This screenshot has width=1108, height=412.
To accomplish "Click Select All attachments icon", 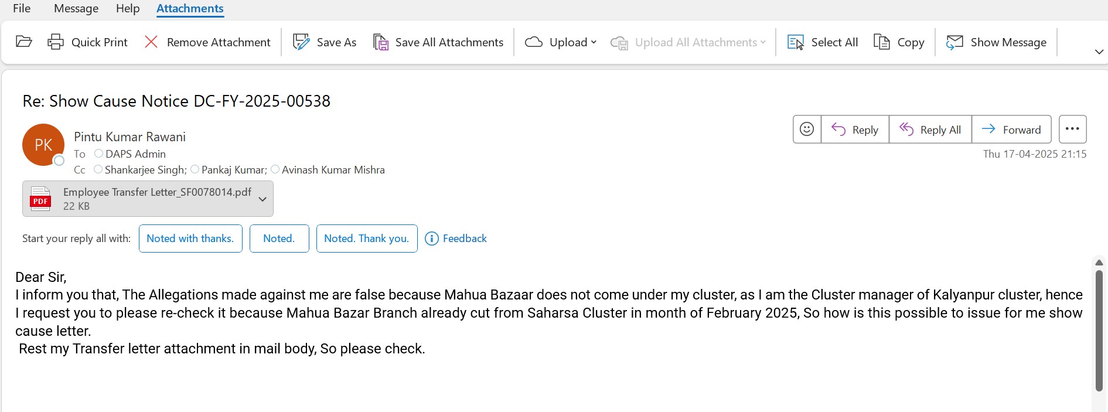I will [x=796, y=42].
